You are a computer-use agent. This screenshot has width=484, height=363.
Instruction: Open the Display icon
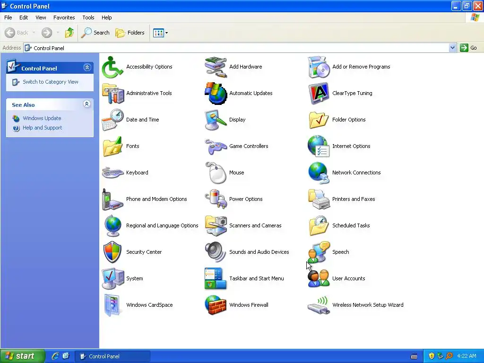[x=216, y=120]
